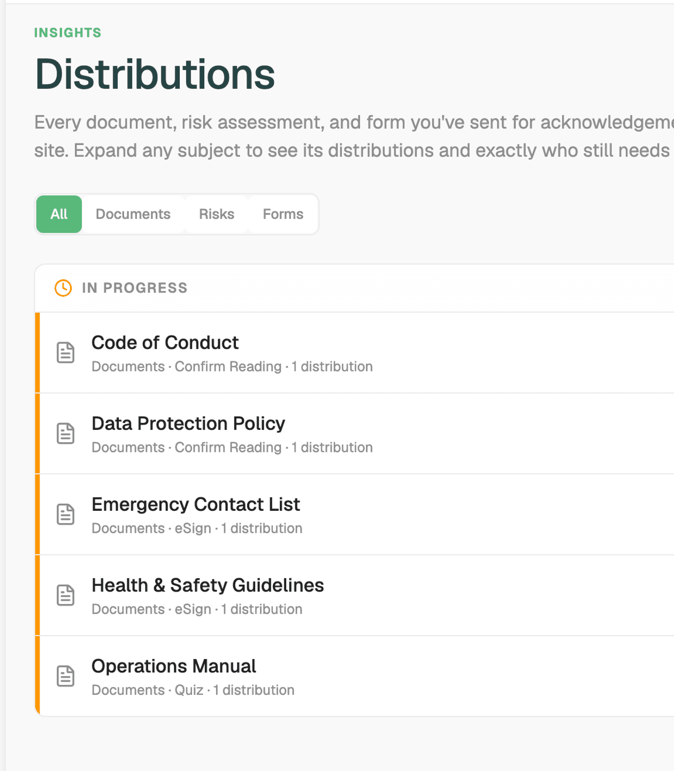Switch to the Documents filter tab
The image size is (674, 771).
133,214
